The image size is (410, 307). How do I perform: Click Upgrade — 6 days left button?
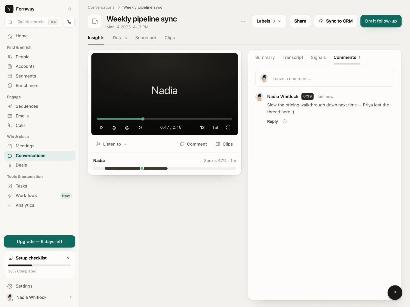coord(39,242)
